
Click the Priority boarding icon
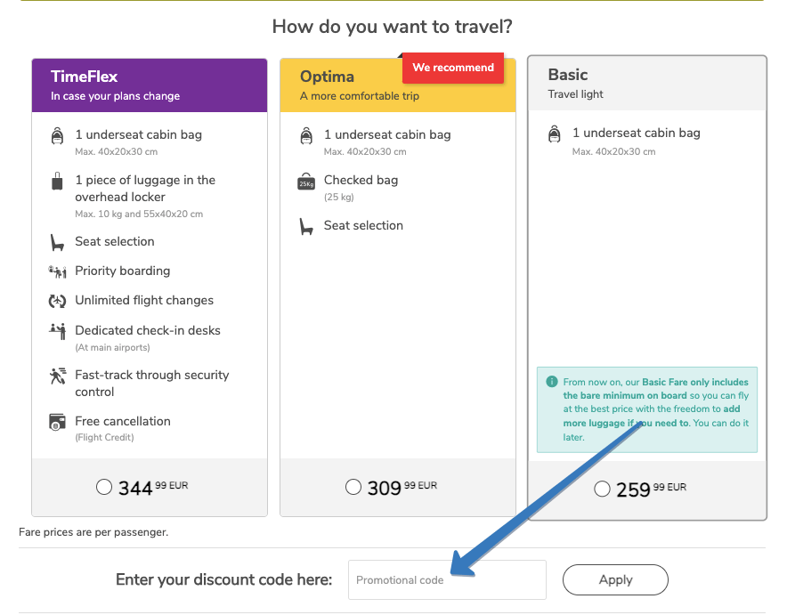(x=55, y=271)
